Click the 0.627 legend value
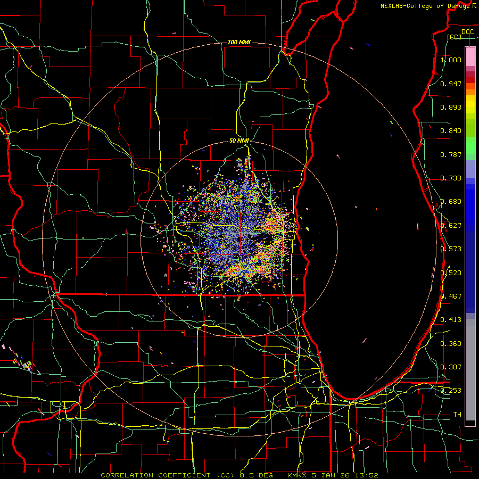 coord(451,226)
